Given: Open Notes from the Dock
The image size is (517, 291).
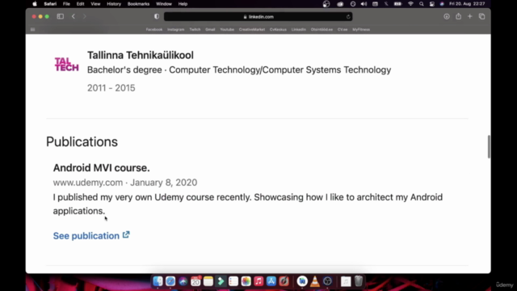Looking at the screenshot, I should [x=208, y=281].
